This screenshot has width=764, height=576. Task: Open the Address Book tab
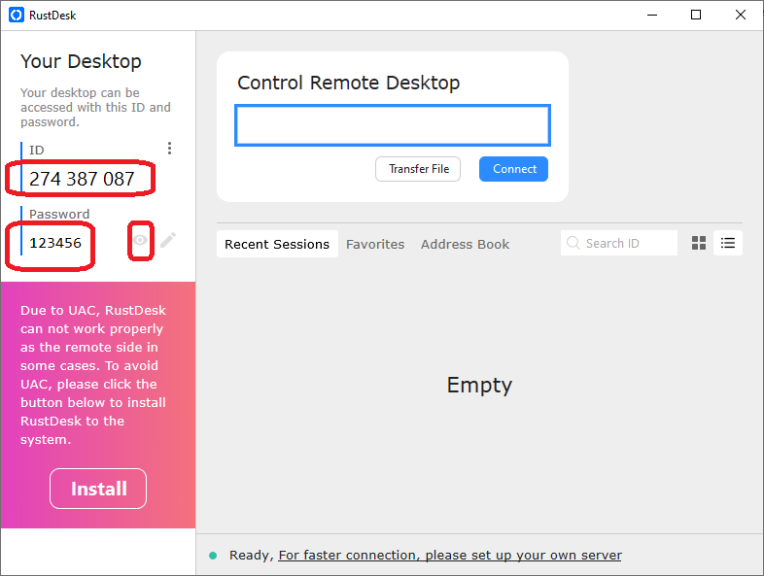(x=465, y=245)
